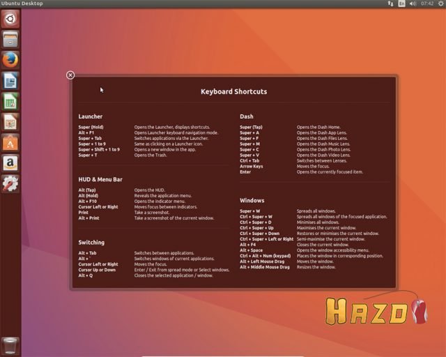
Task: Open the sound volume indicator
Action: tap(413, 4)
